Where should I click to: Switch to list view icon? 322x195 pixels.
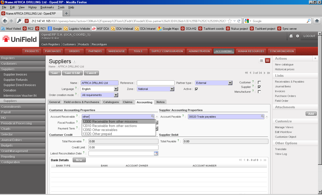(261, 60)
